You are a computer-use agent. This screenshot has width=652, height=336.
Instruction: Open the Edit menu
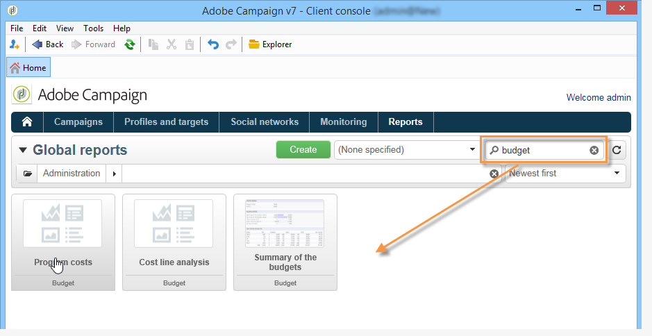(x=40, y=28)
